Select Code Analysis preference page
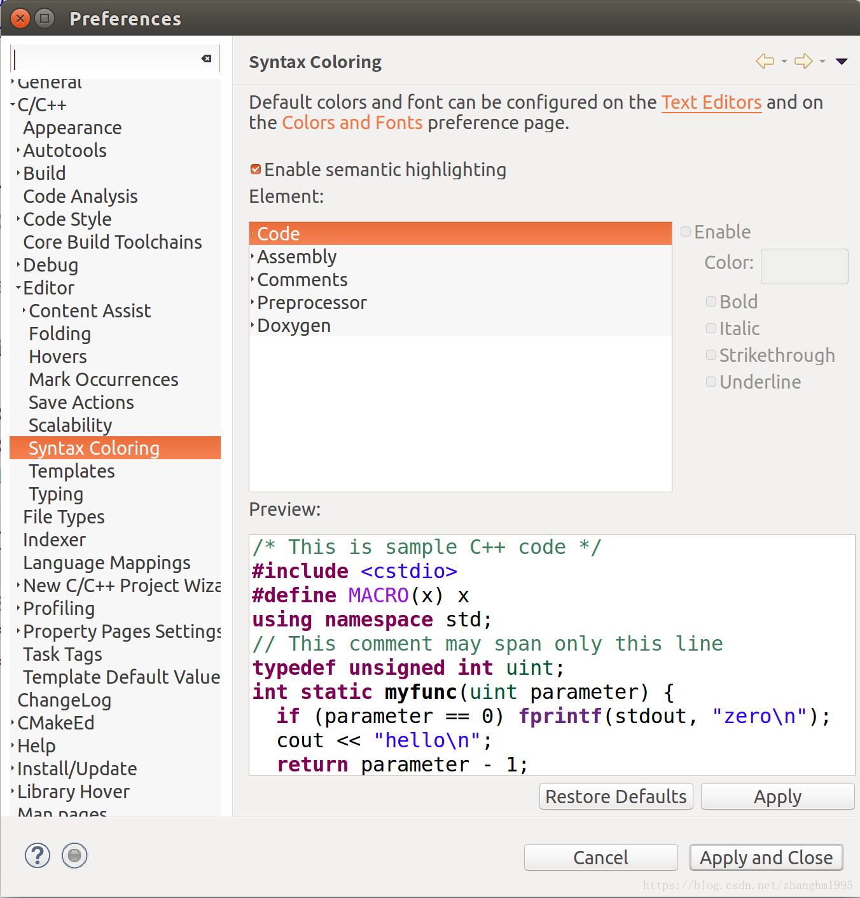Viewport: 860px width, 898px height. [81, 197]
